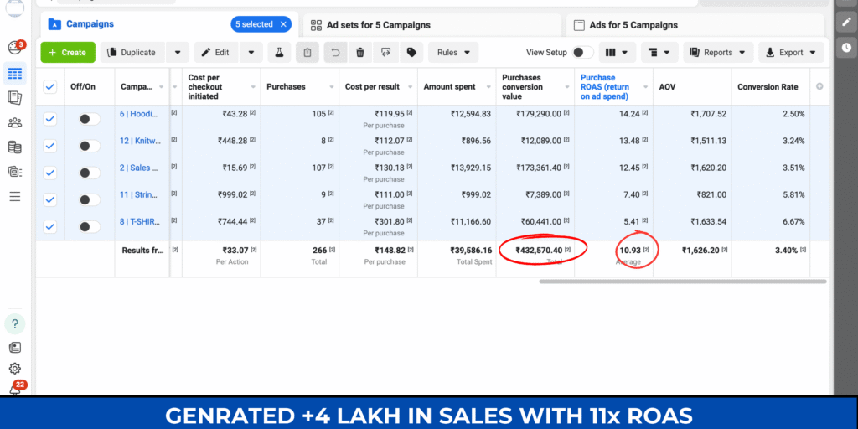Viewport: 858px width, 429px height.
Task: Open the settings gear in sidebar
Action: (14, 369)
